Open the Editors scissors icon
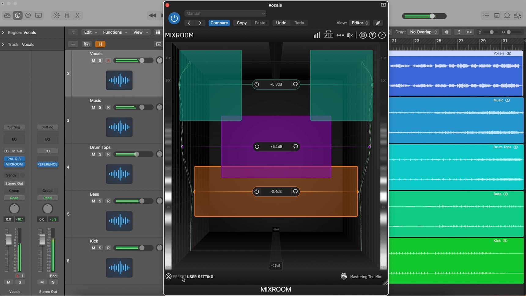 (x=77, y=16)
